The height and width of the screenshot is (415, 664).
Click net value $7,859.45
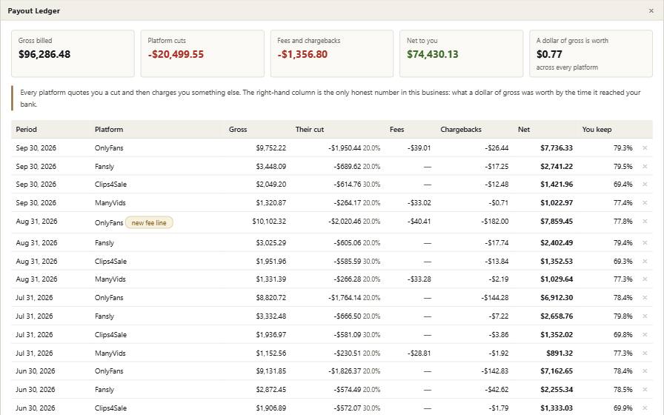[x=557, y=222]
